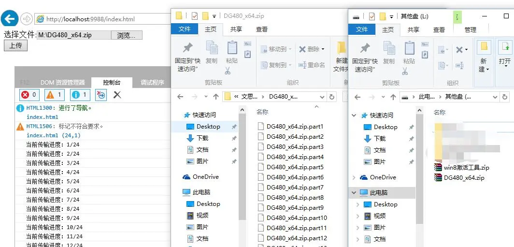Click the browser forward arrow button
The image size is (514, 247).
coord(26,19)
